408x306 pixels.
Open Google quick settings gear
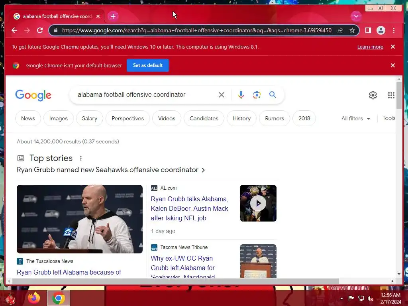point(373,95)
